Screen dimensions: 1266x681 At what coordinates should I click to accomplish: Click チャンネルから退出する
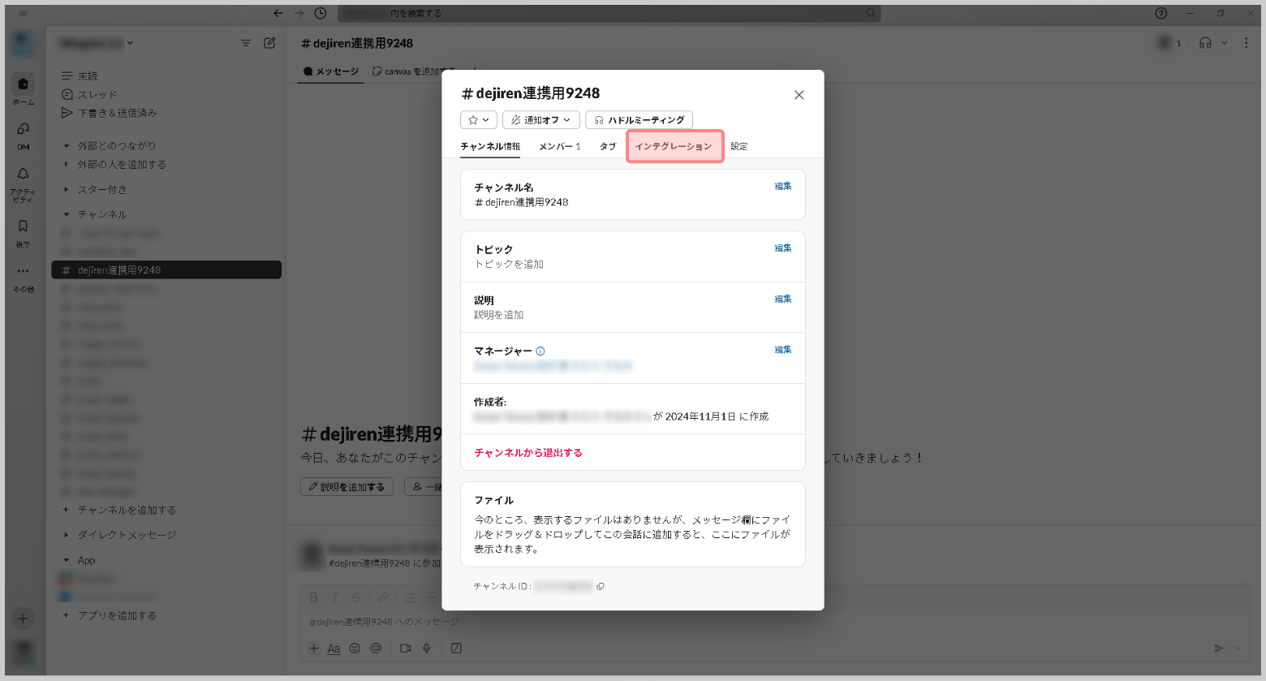pos(528,453)
